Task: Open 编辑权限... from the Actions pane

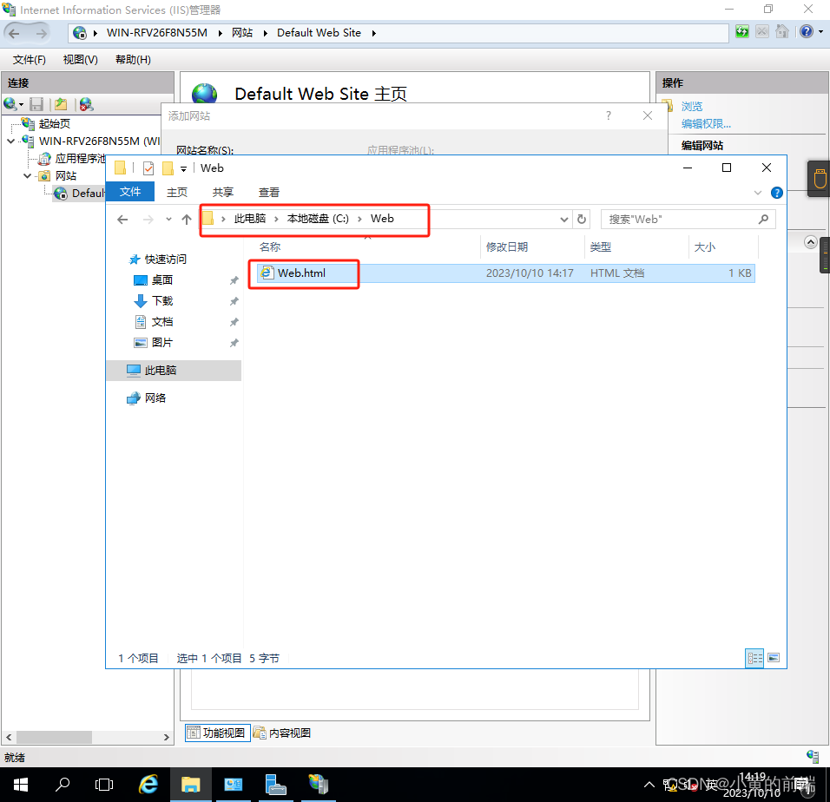Action: pyautogui.click(x=706, y=124)
